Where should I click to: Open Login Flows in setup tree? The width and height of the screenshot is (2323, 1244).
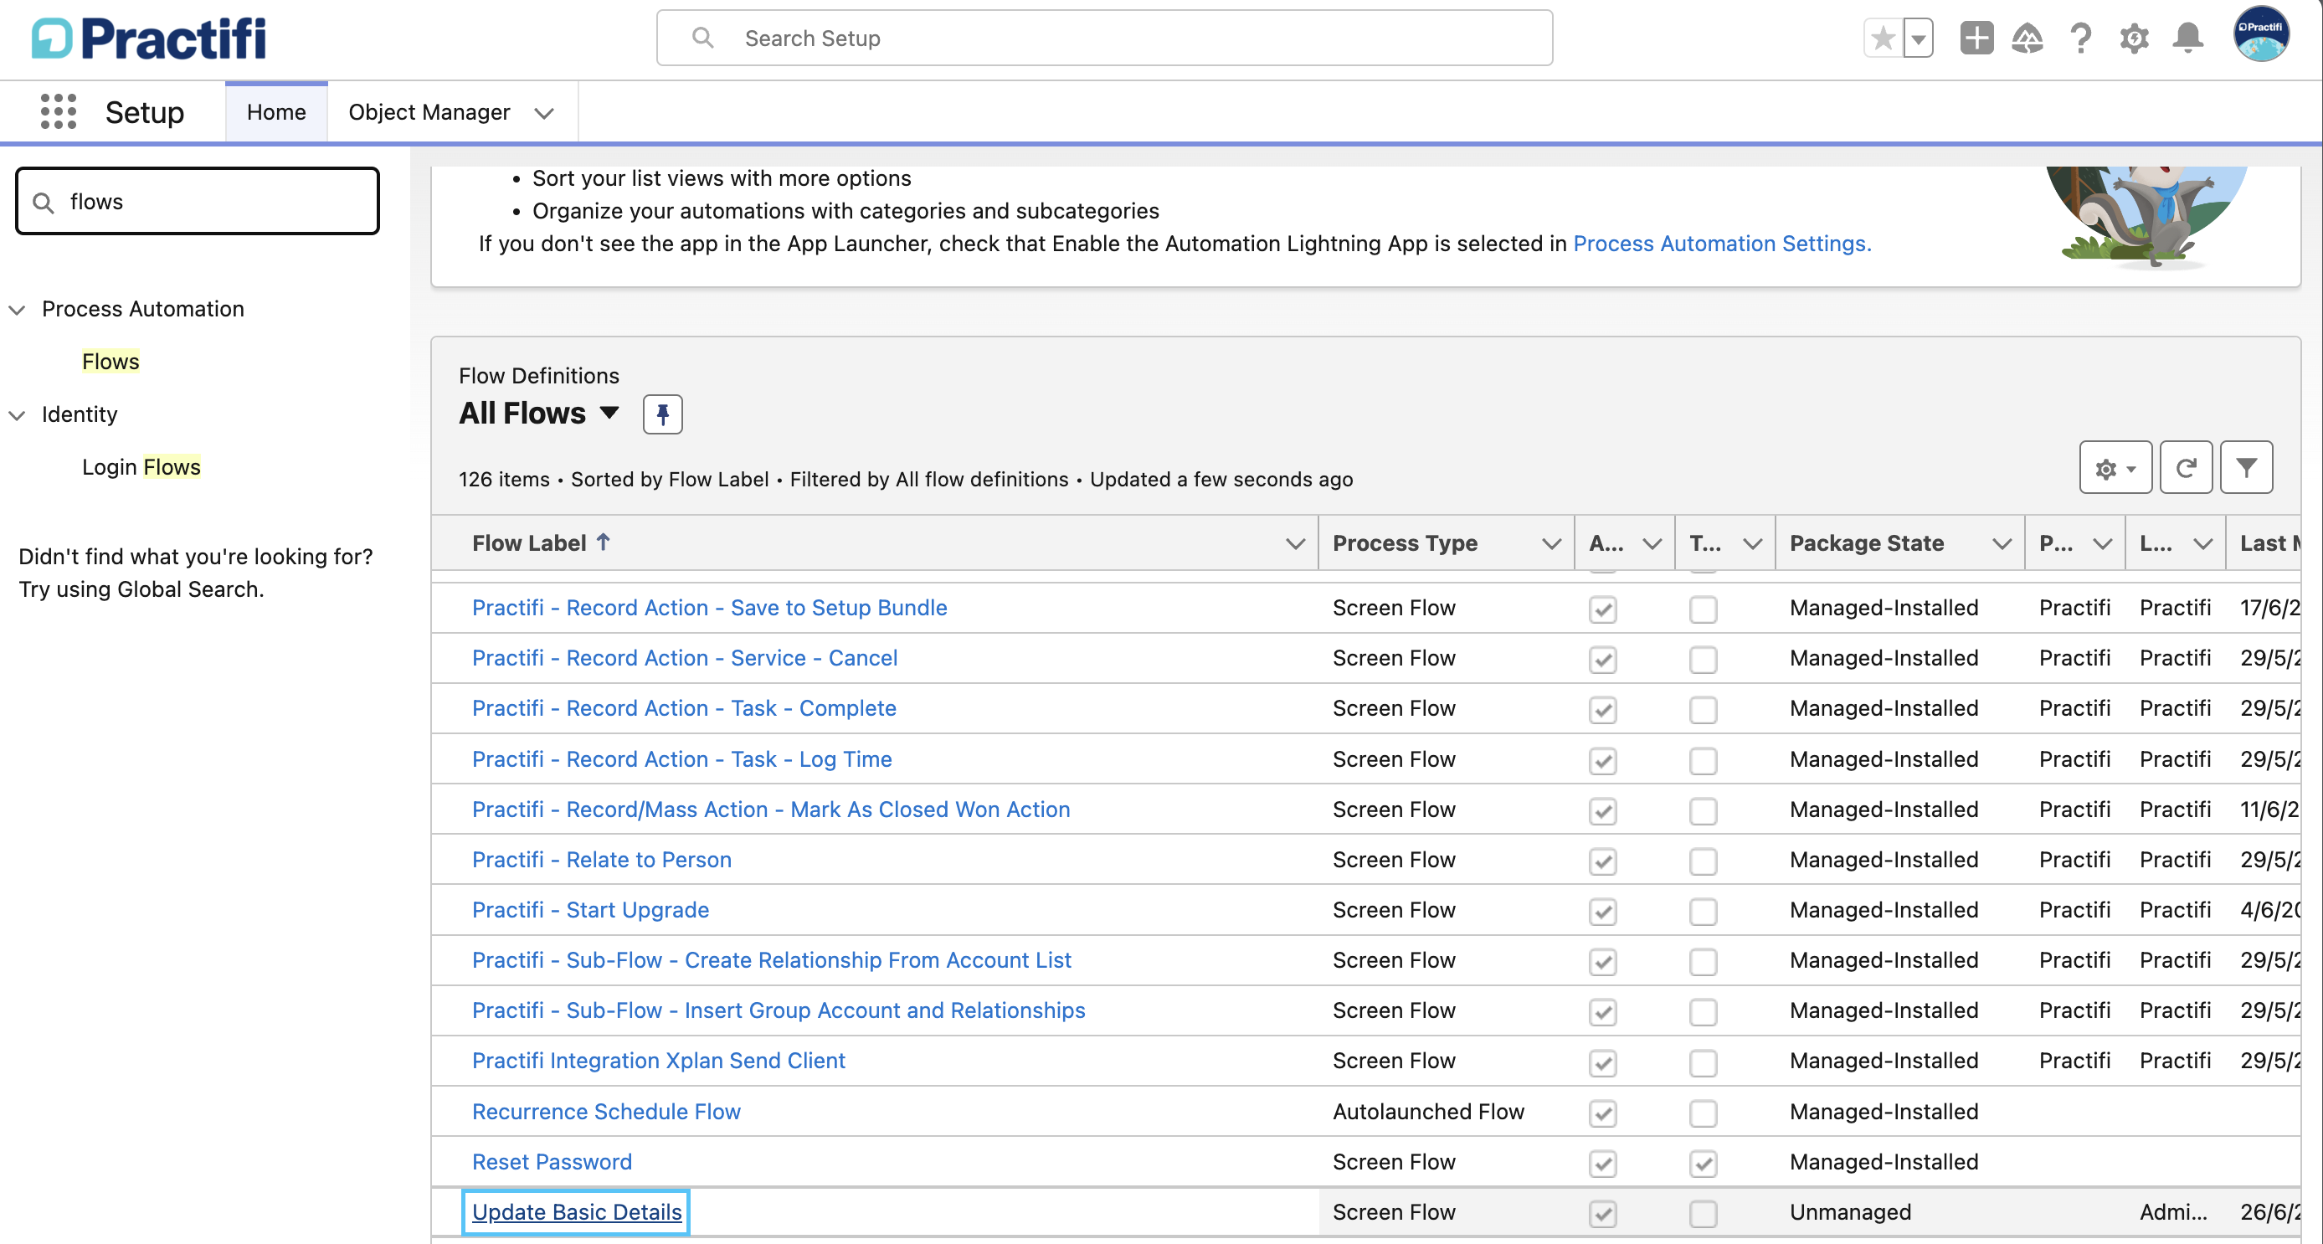tap(141, 466)
